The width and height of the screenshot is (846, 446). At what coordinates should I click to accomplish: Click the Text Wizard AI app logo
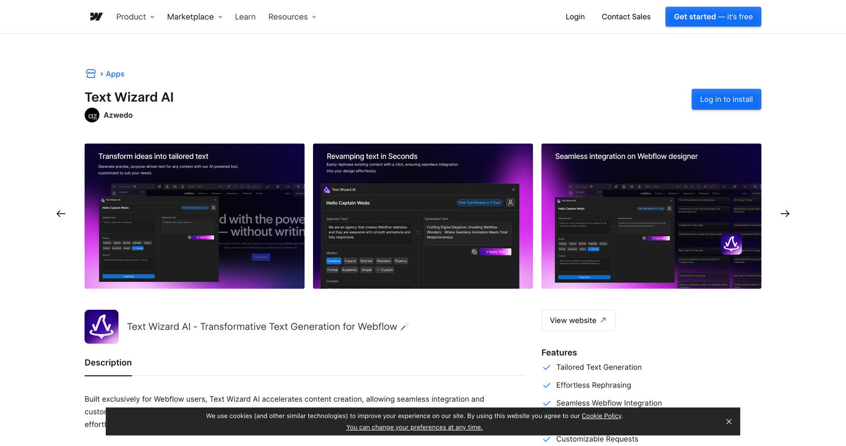(x=102, y=327)
